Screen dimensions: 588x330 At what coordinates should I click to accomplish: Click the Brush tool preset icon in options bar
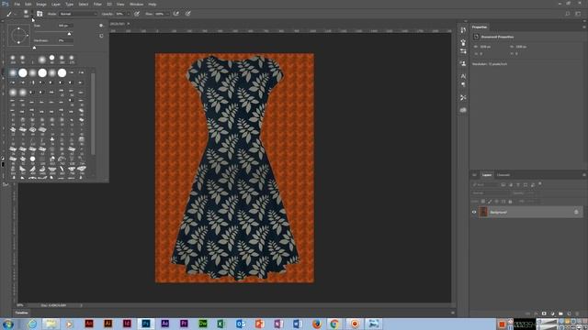click(9, 14)
